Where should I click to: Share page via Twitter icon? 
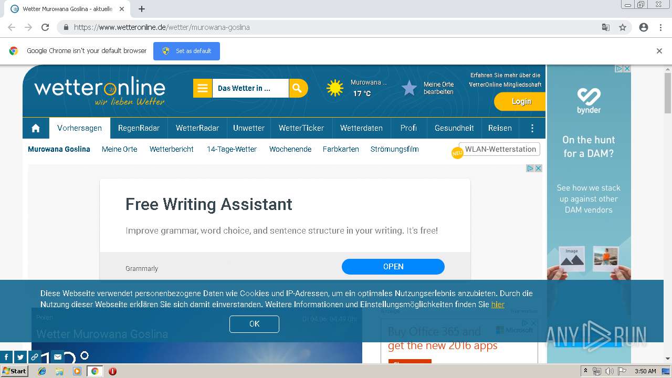click(20, 357)
